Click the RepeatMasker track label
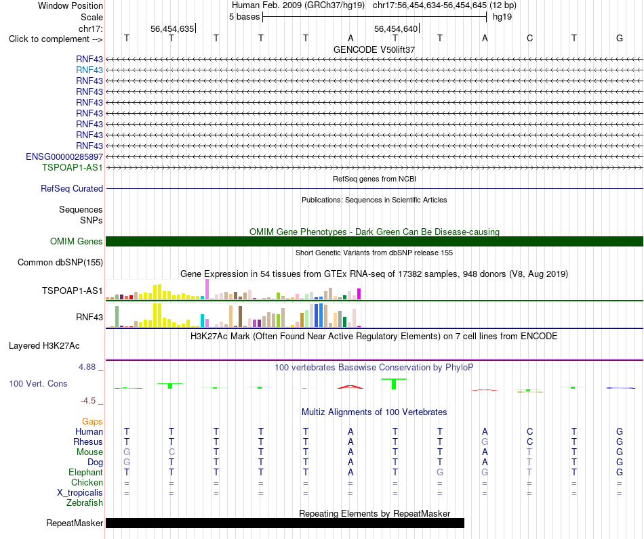Image resolution: width=644 pixels, height=539 pixels. (x=75, y=523)
